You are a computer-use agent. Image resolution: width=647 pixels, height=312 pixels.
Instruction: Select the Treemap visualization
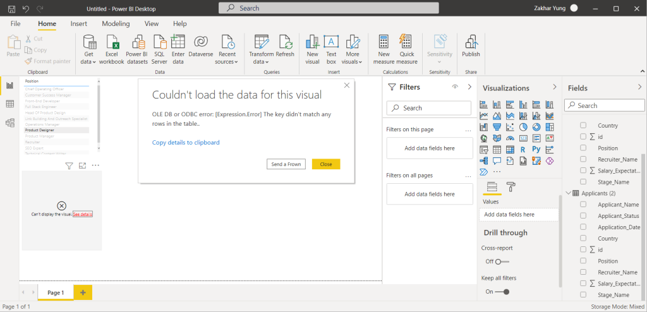pyautogui.click(x=550, y=127)
